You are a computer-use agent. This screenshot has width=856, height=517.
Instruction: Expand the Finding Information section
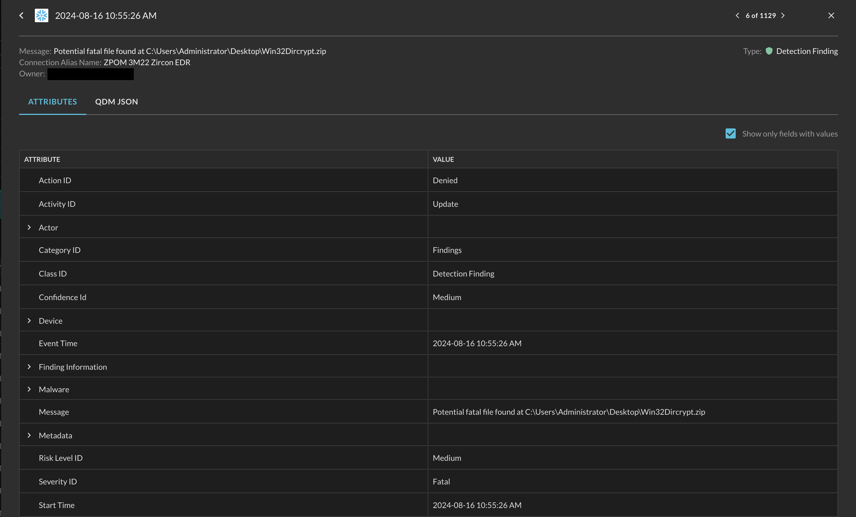[x=29, y=367]
